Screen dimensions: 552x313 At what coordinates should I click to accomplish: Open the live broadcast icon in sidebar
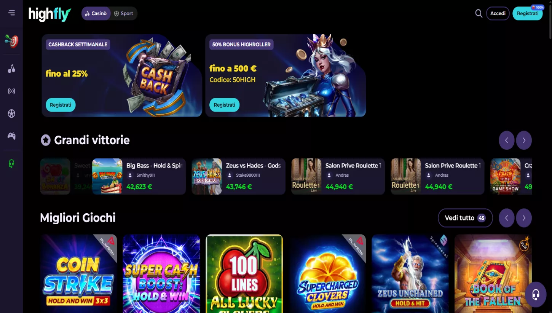click(12, 91)
